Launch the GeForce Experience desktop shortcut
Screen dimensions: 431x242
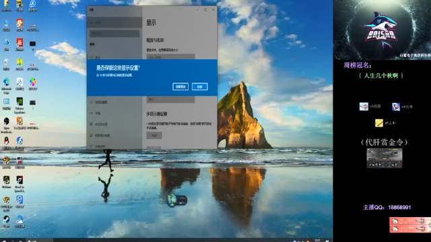20,102
